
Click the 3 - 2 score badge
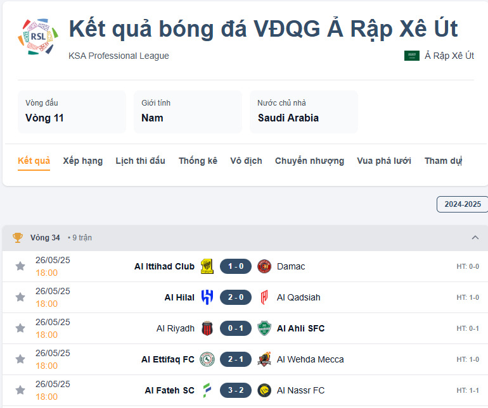(236, 390)
